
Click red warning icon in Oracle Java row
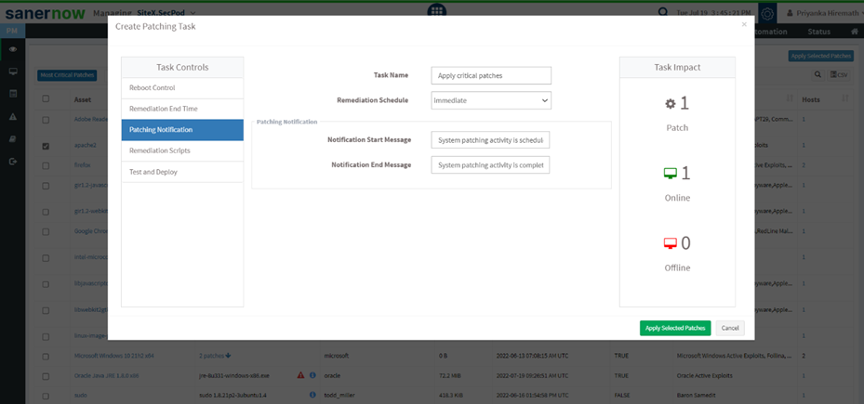tap(300, 375)
